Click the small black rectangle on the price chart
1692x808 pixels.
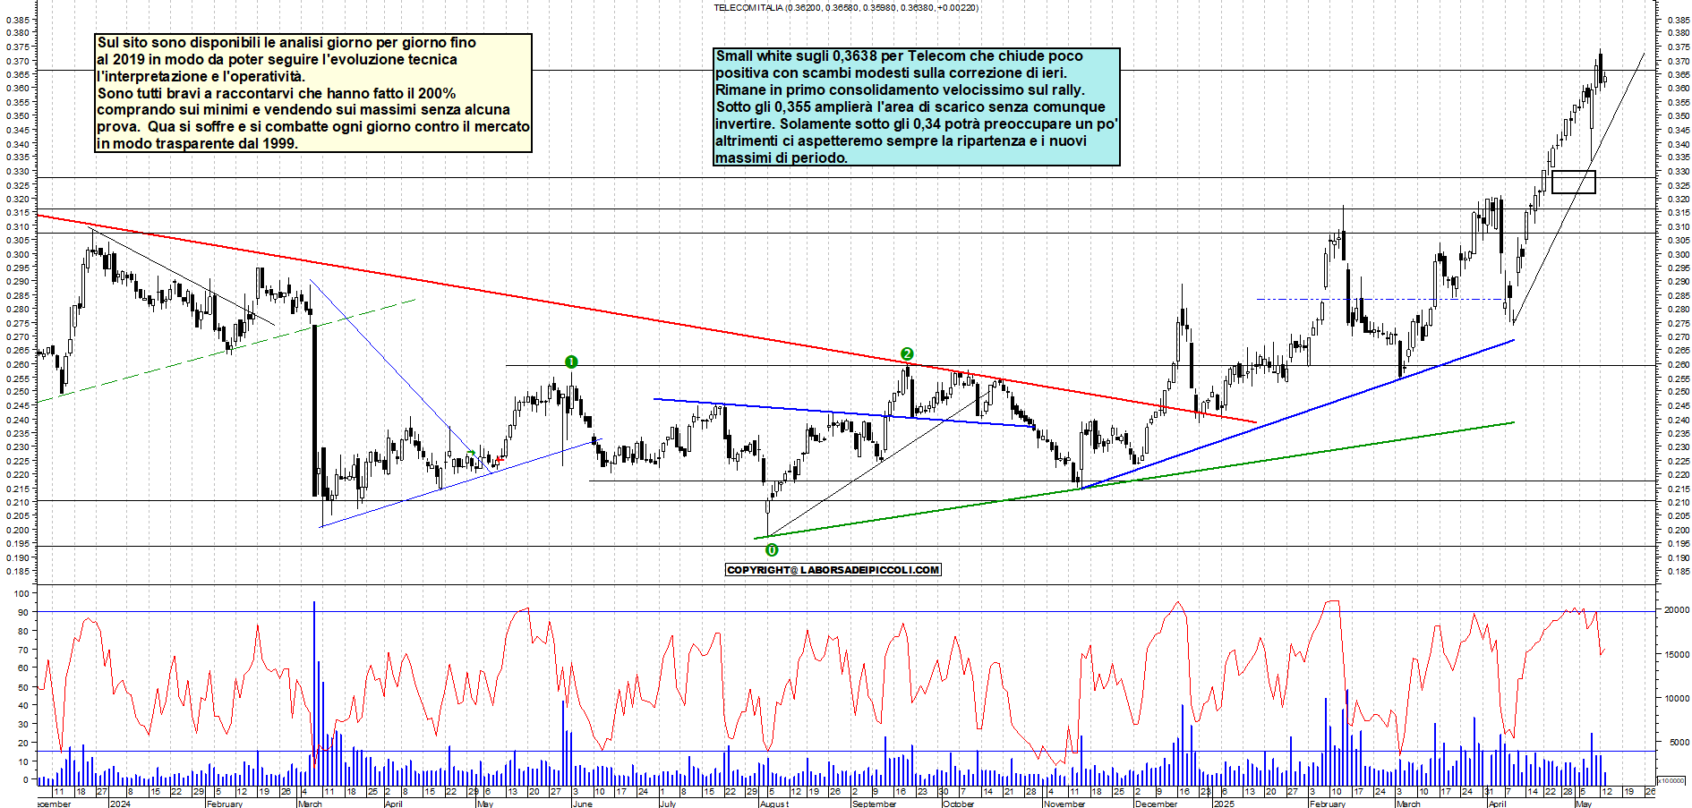[x=1573, y=182]
